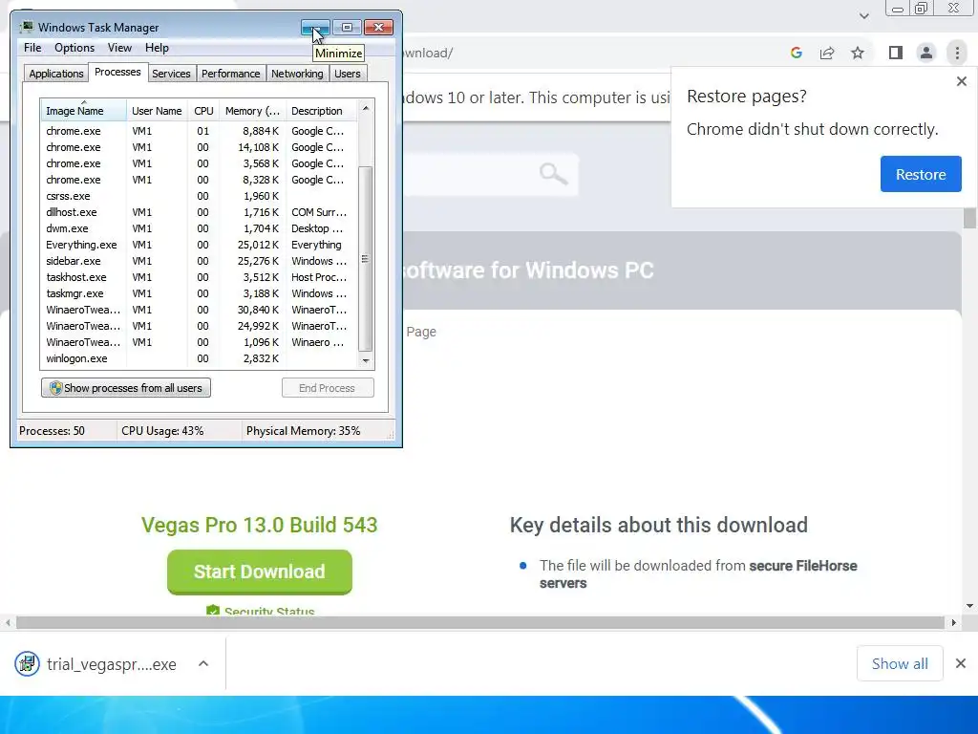Screen dimensions: 978x734
Task: Open Help menu in Task Manager
Action: (157, 48)
